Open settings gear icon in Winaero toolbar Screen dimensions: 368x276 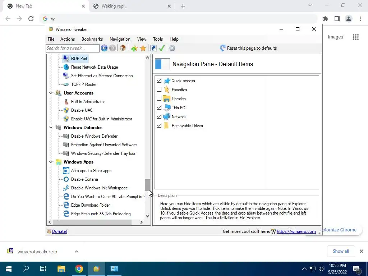[x=172, y=48]
